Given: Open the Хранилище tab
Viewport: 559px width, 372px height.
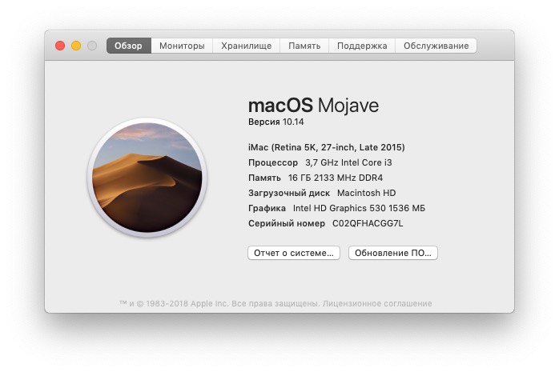Looking at the screenshot, I should pyautogui.click(x=247, y=46).
